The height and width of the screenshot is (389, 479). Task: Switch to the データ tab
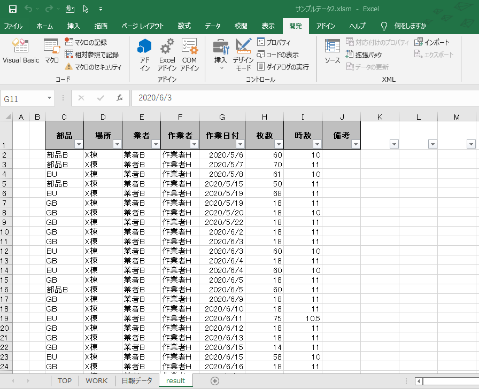pyautogui.click(x=213, y=26)
